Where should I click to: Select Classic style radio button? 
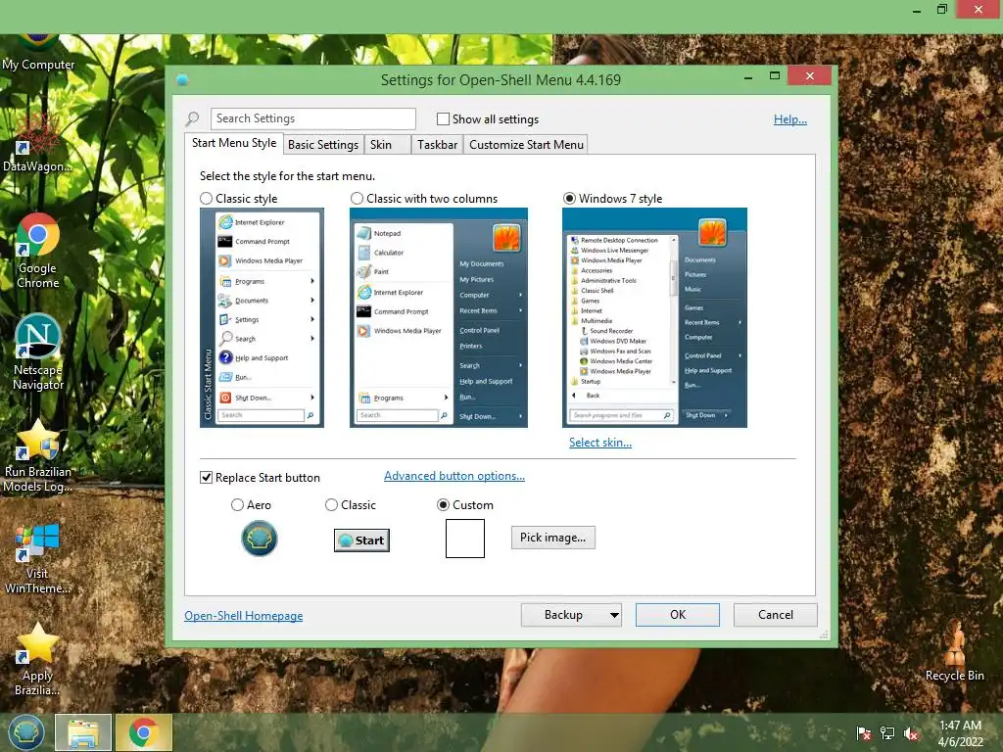pyautogui.click(x=206, y=198)
